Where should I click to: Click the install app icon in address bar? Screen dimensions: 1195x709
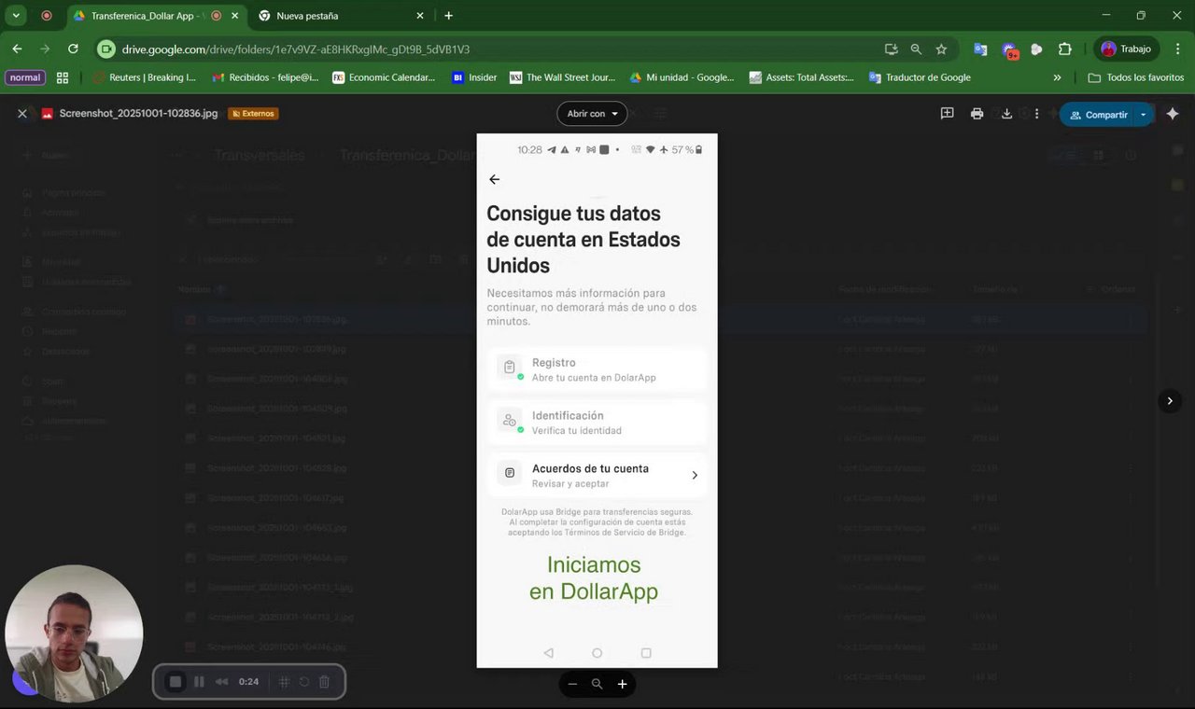click(891, 49)
